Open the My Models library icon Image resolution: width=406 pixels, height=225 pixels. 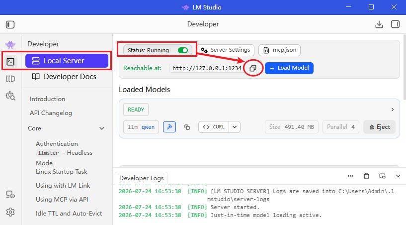10,79
